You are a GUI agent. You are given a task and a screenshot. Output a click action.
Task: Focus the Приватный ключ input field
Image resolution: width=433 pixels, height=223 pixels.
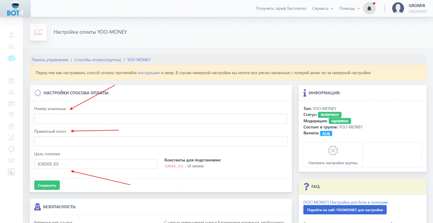(161, 141)
